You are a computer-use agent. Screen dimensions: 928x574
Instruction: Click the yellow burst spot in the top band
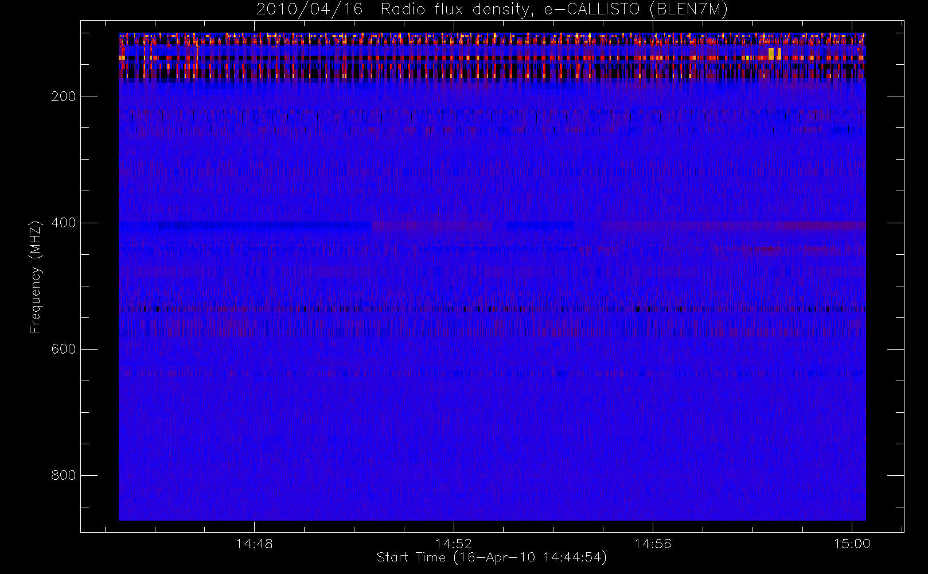click(x=774, y=53)
